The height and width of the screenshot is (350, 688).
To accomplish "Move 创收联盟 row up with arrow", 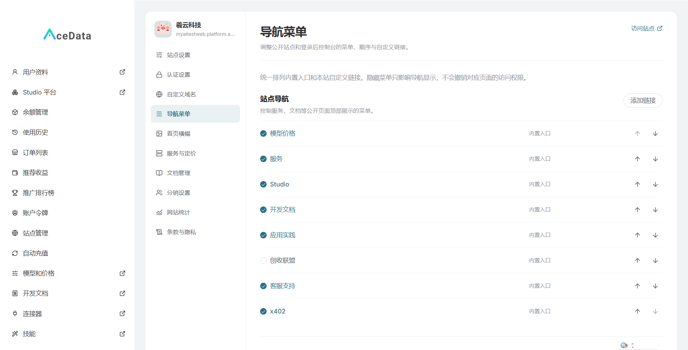I will [637, 261].
